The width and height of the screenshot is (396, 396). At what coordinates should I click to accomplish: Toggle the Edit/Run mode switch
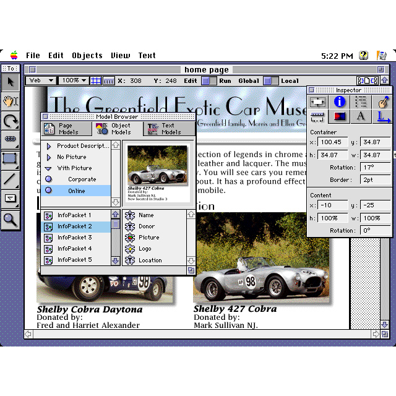coord(209,81)
